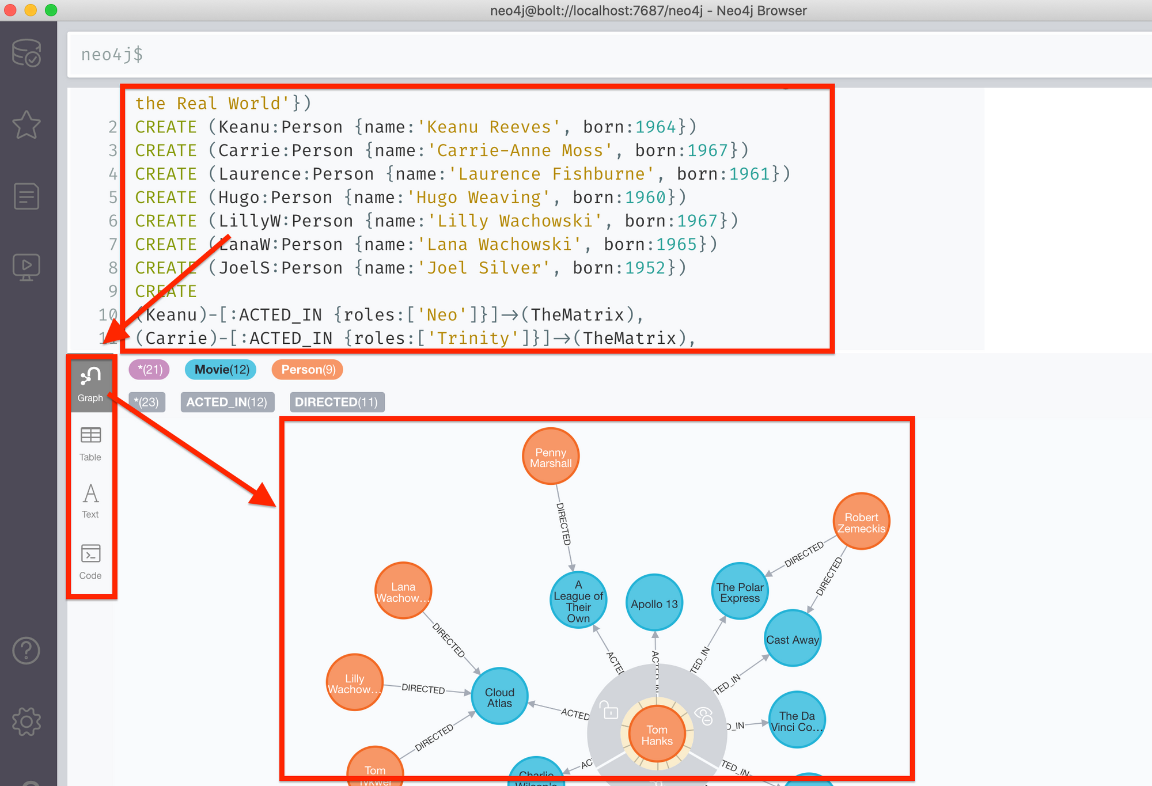Switch to the Text result view
The image size is (1152, 786).
pyautogui.click(x=90, y=501)
